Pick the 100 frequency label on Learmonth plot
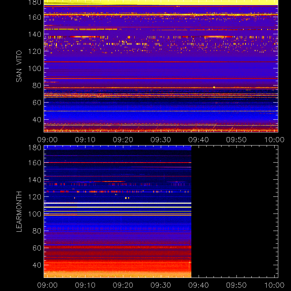The width and height of the screenshot is (291, 291). pyautogui.click(x=35, y=214)
